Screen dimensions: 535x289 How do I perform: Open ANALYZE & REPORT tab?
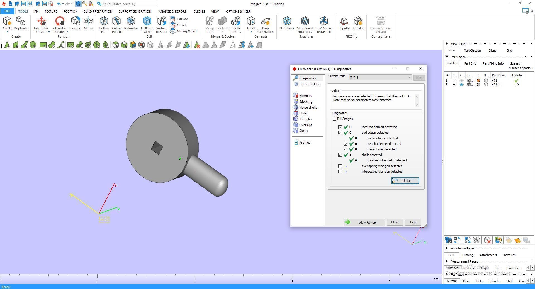pyautogui.click(x=172, y=11)
